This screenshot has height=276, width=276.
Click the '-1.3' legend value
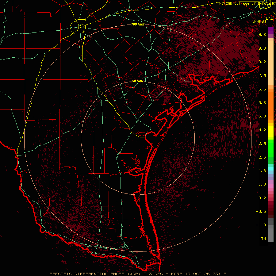click(261, 225)
